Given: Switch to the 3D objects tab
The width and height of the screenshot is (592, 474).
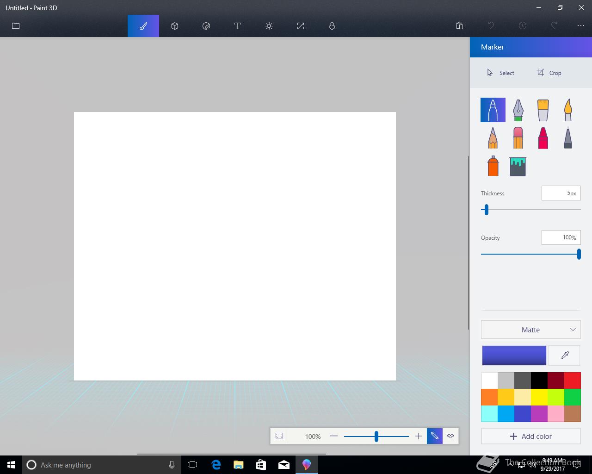Looking at the screenshot, I should (175, 26).
